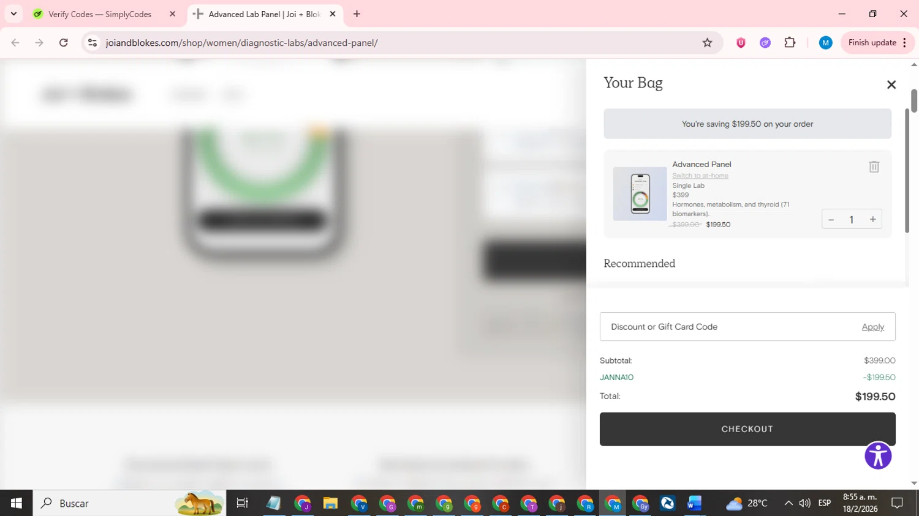Click the Buscar taskbar search box
Viewport: 919px width, 516px height.
click(x=129, y=503)
